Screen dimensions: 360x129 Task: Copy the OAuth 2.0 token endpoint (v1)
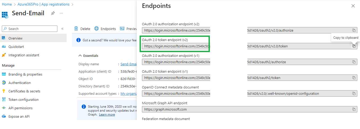click(354, 78)
